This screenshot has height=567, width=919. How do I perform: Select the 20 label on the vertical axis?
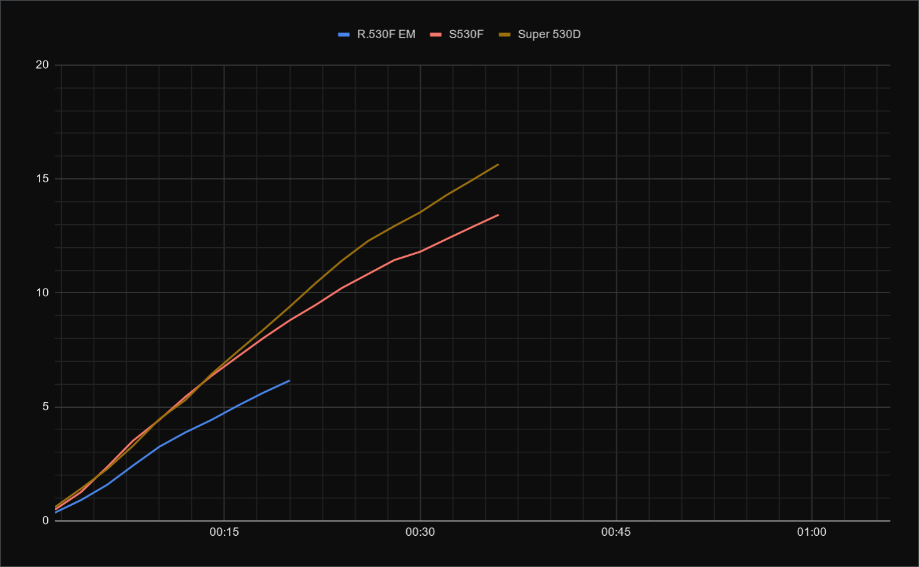click(x=42, y=65)
